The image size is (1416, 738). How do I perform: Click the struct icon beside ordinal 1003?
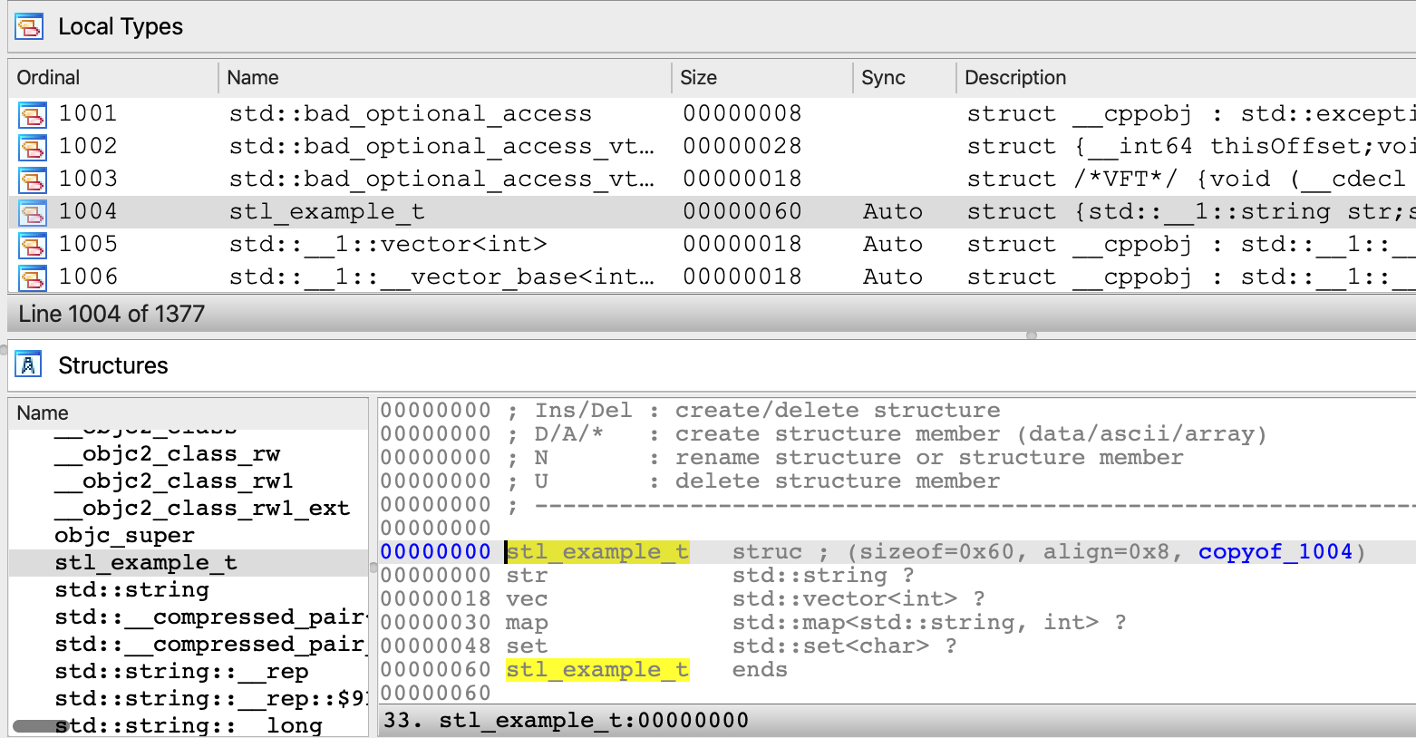(32, 179)
